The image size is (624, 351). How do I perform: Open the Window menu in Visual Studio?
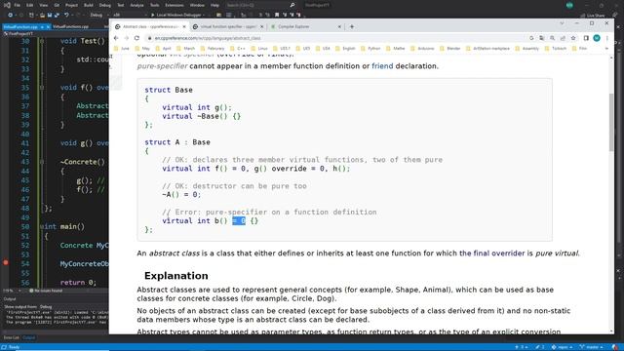pyautogui.click(x=197, y=5)
